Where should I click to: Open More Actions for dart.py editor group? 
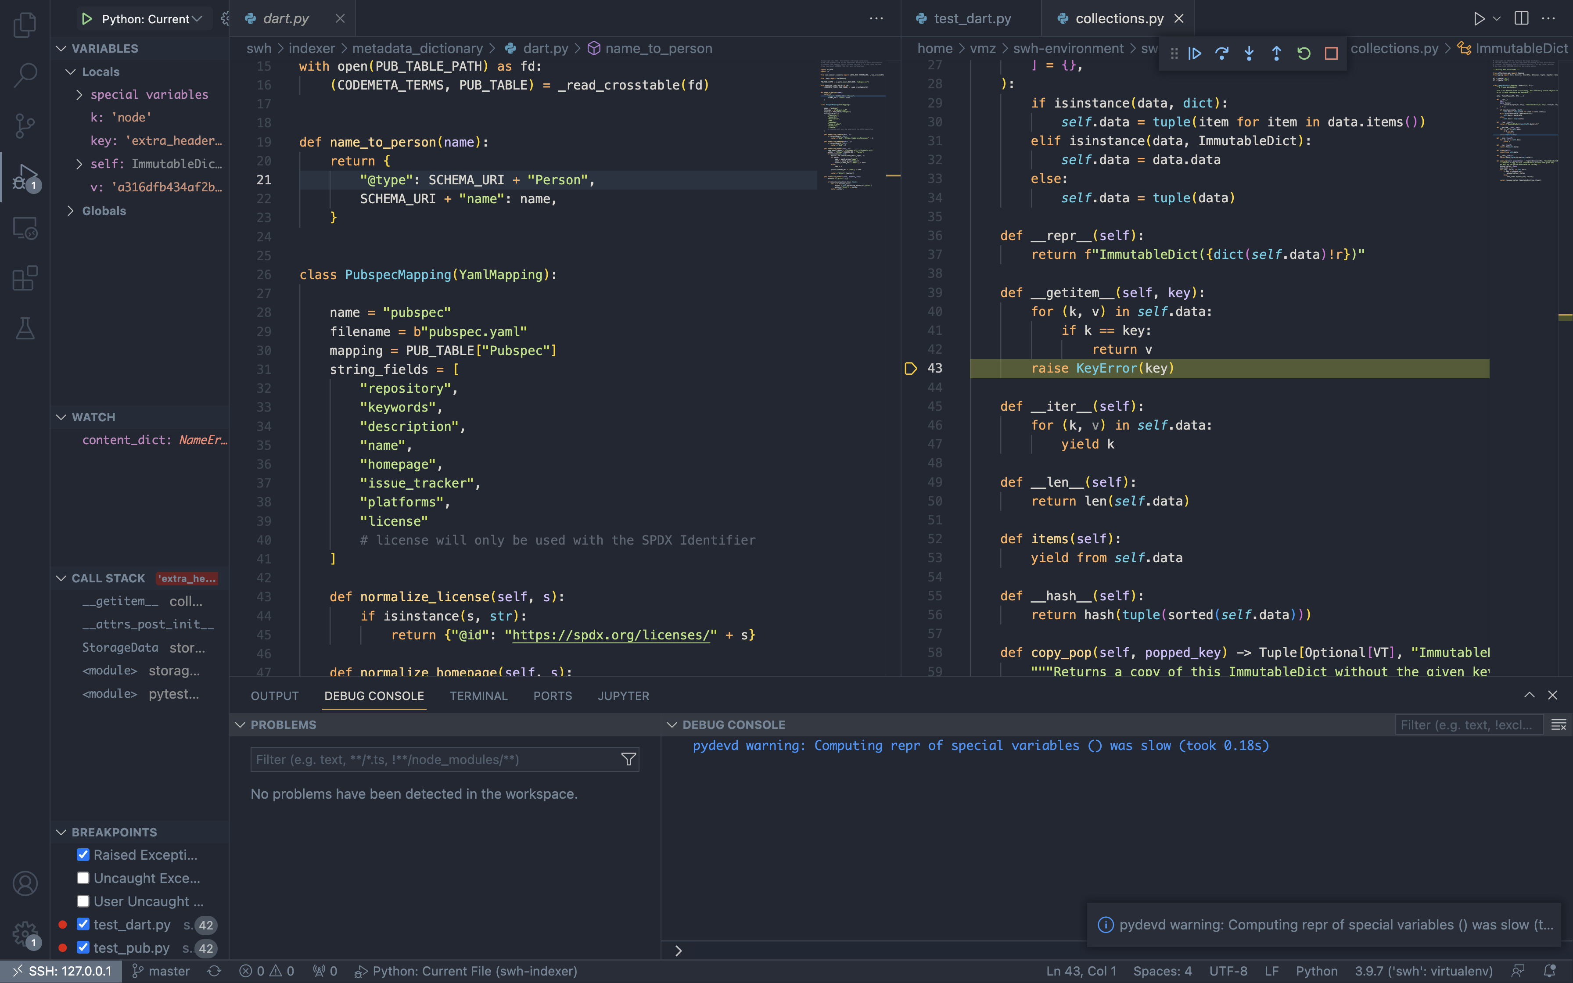876,18
